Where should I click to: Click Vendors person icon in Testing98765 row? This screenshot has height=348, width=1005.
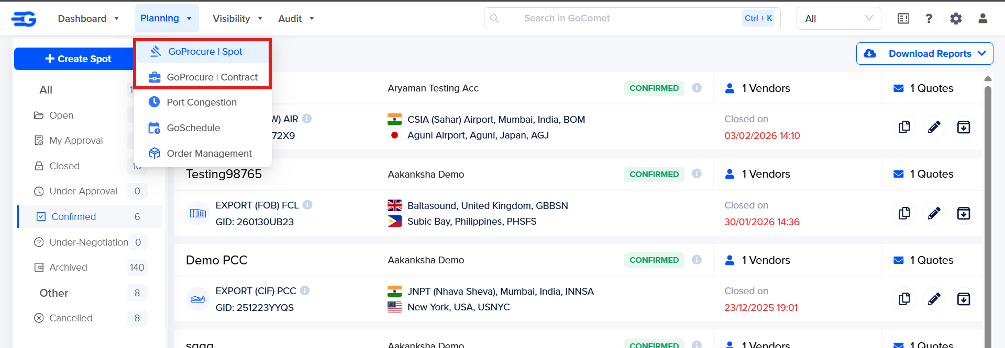730,174
